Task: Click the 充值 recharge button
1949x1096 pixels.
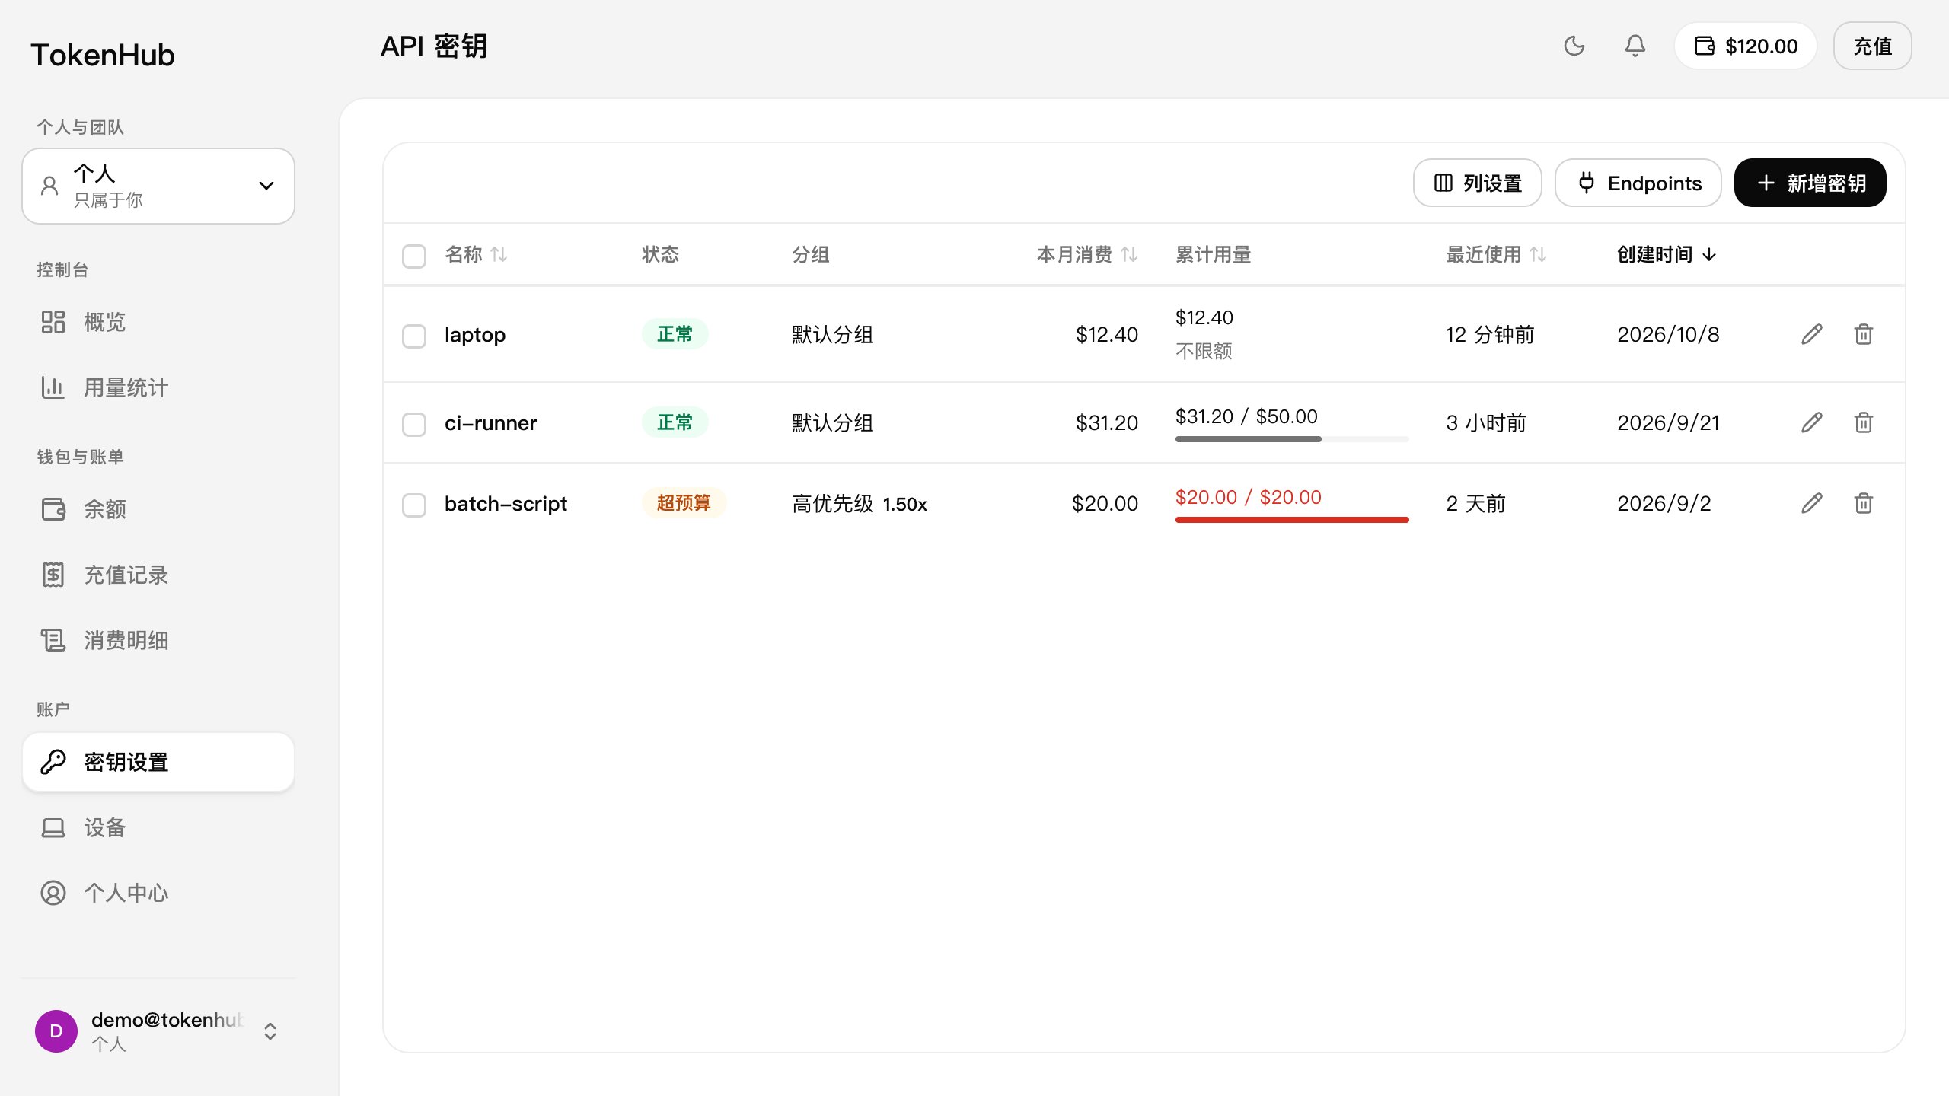Action: [x=1872, y=46]
